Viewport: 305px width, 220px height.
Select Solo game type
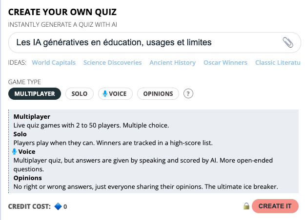[80, 93]
